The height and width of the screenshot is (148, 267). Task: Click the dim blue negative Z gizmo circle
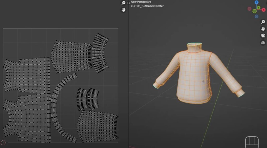257,16
